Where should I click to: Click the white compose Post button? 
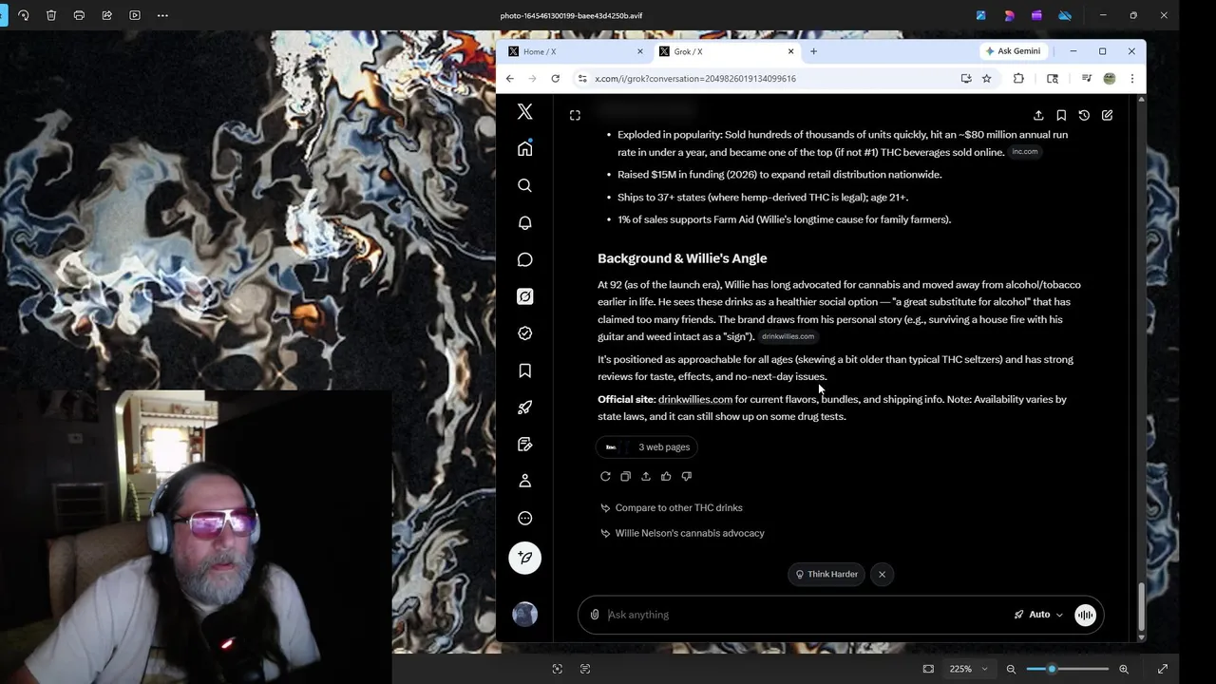point(524,558)
